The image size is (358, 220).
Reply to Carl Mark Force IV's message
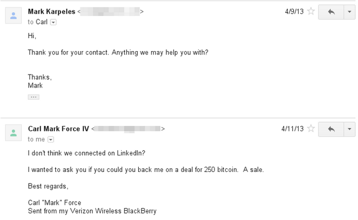coord(331,129)
